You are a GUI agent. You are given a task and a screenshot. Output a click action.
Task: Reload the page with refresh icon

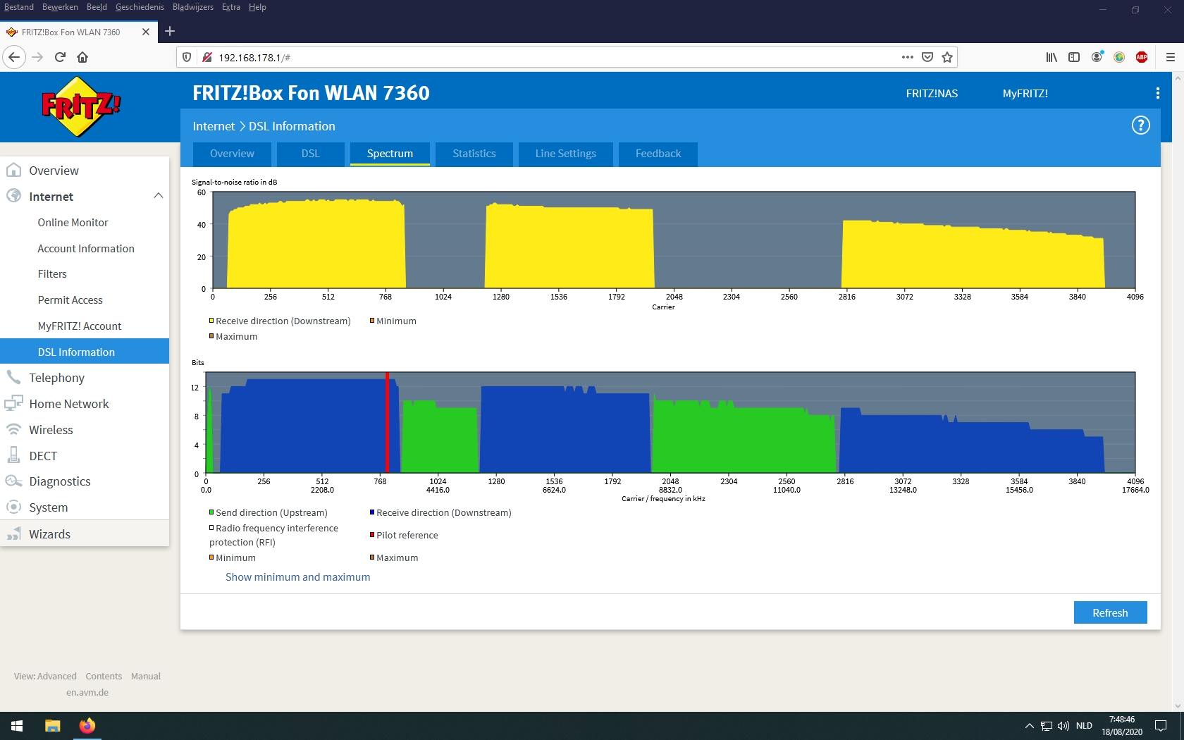pyautogui.click(x=60, y=57)
